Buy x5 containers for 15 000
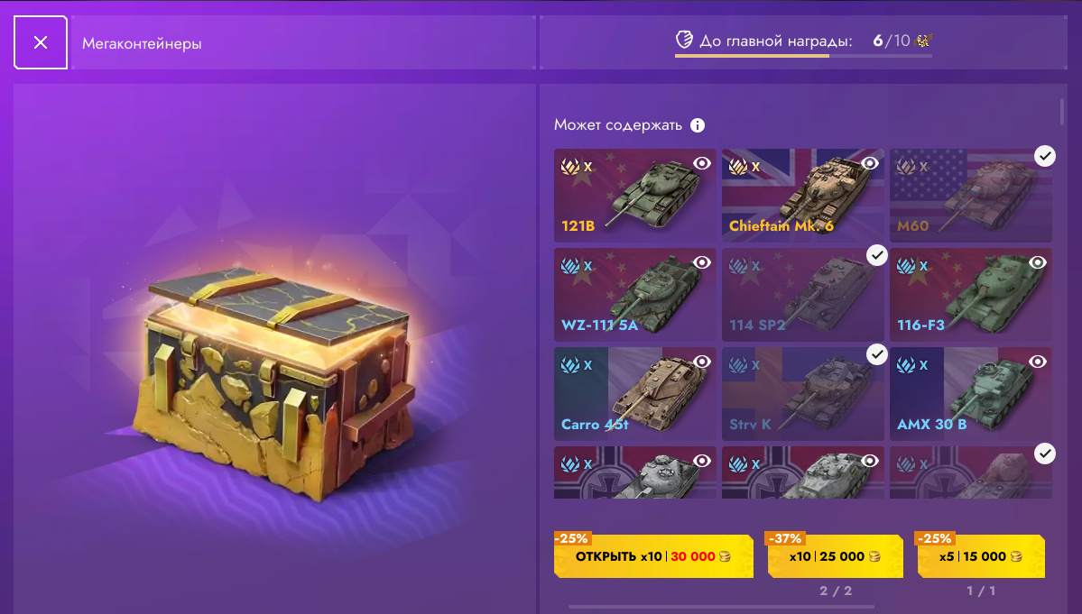This screenshot has height=614, width=1082. click(981, 556)
